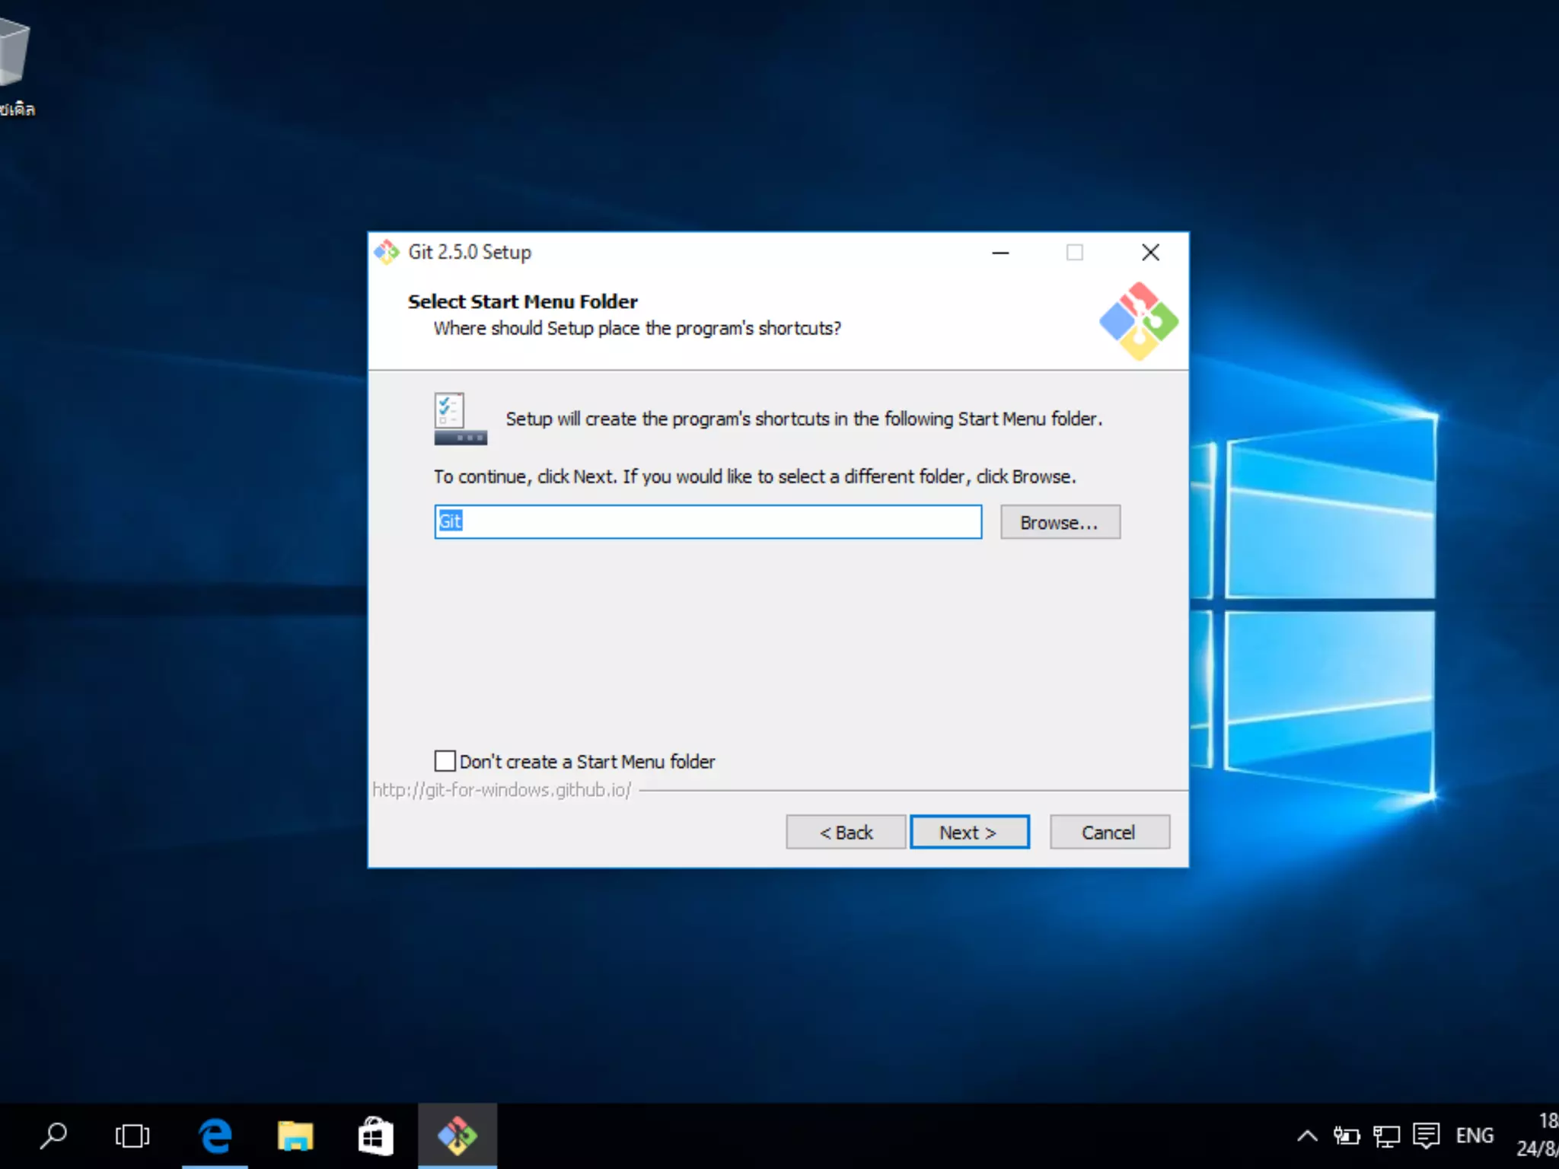
Task: Enable Don't create a Start Menu folder
Action: tap(445, 761)
